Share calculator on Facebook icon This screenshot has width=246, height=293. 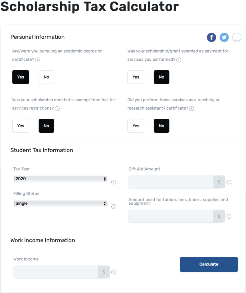[211, 37]
